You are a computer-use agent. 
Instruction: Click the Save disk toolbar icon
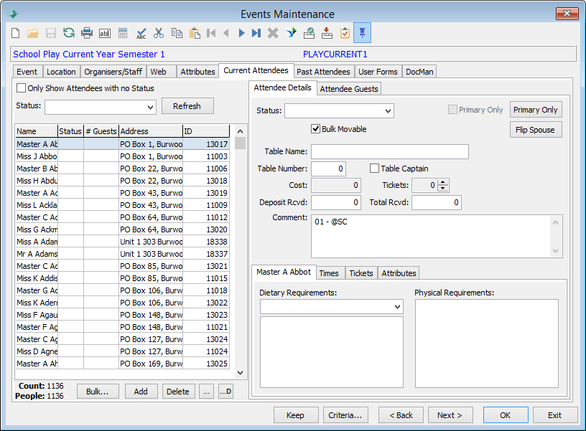coord(51,33)
